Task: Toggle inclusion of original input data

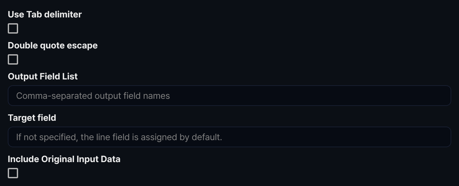Action: 13,173
